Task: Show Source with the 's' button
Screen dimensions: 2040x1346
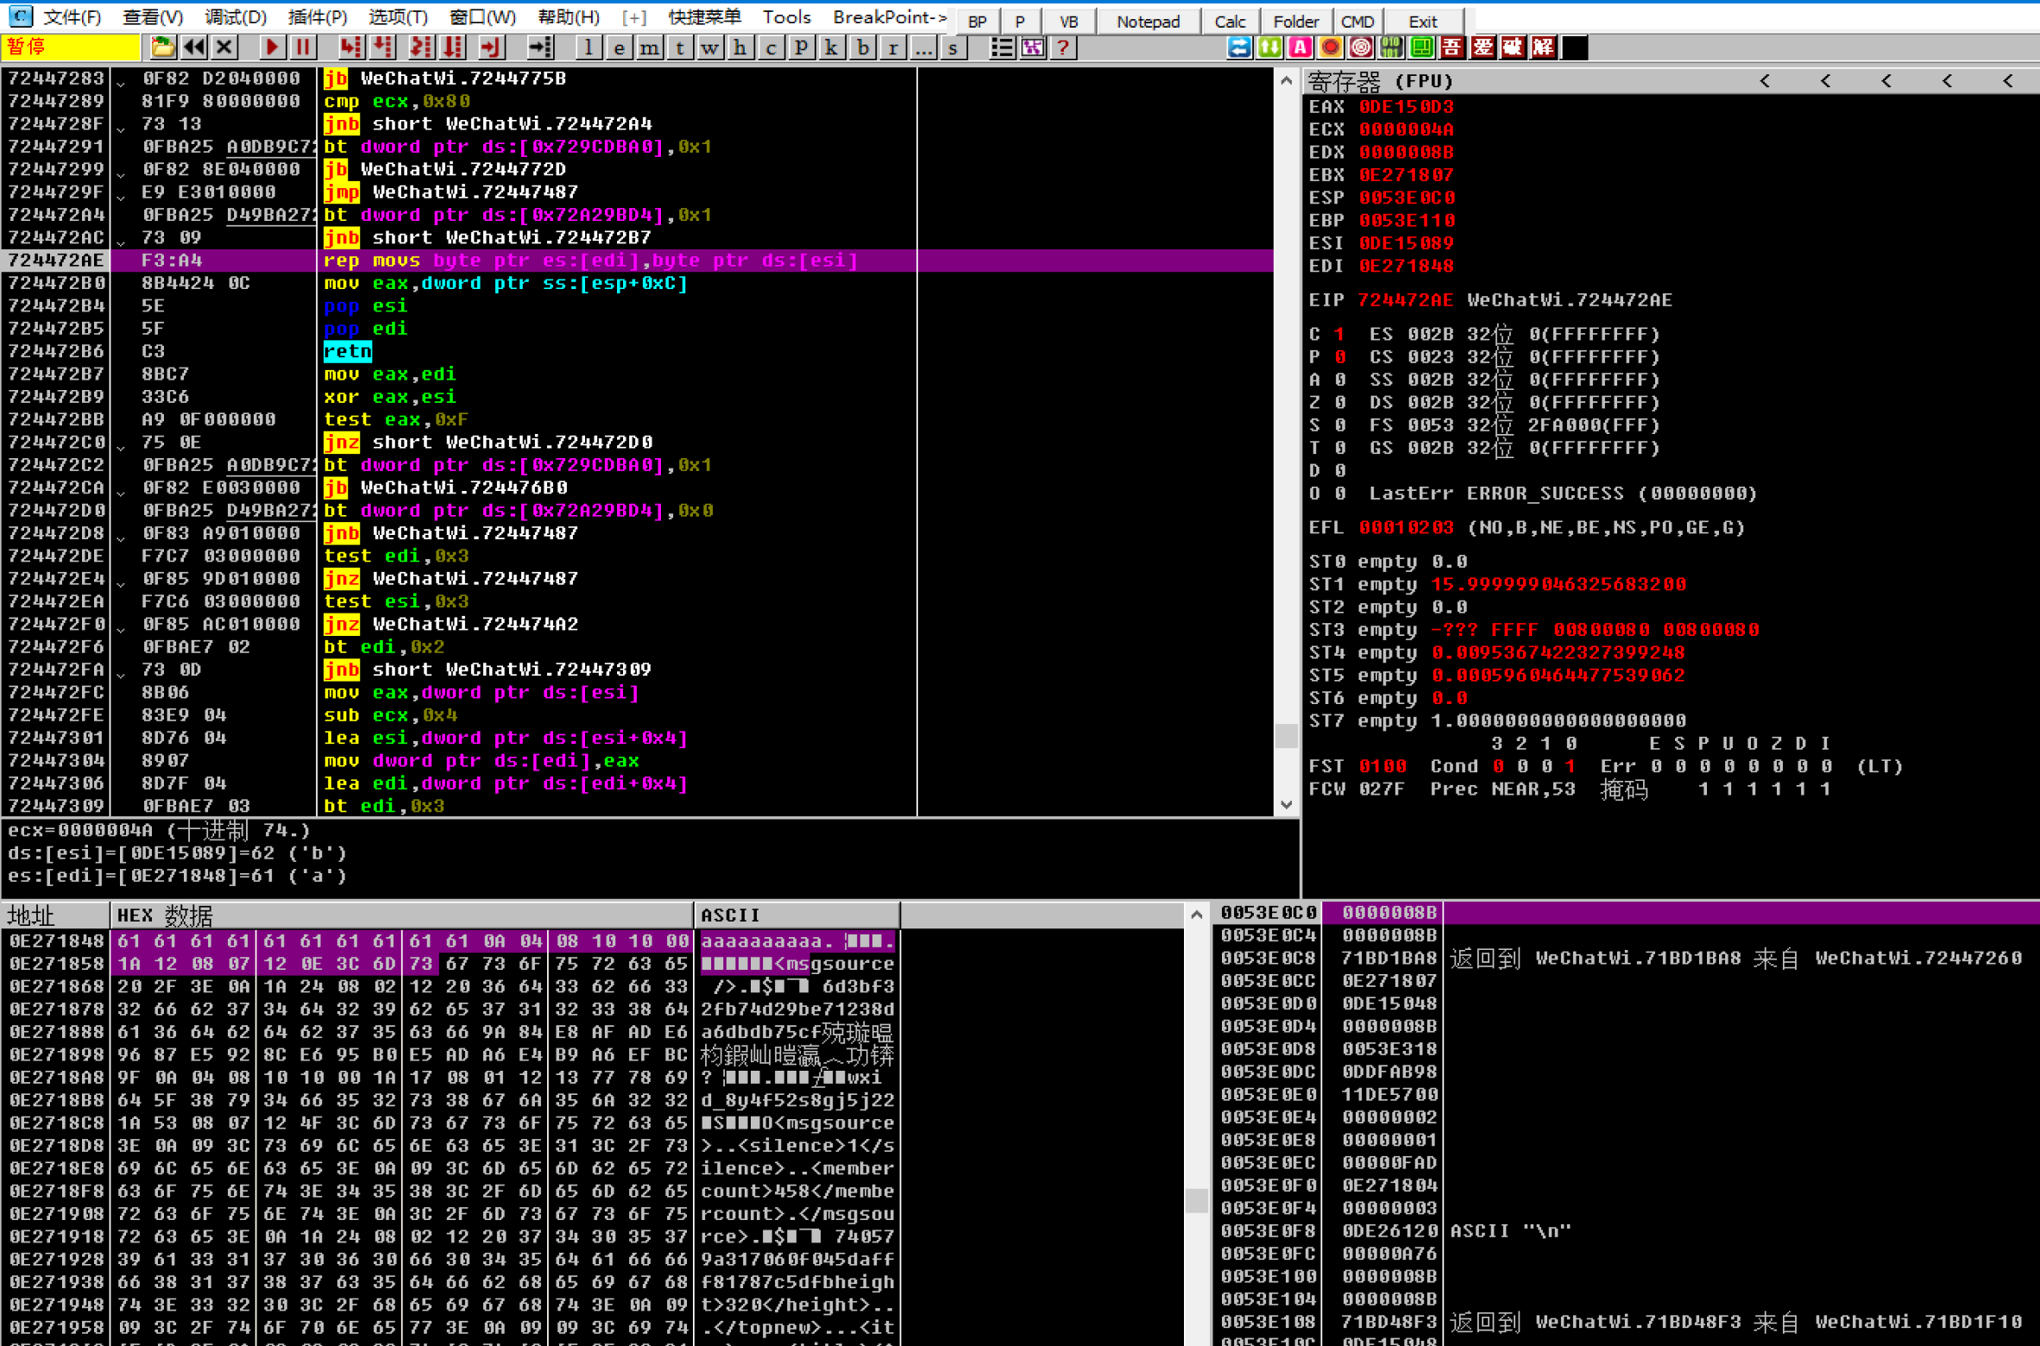Action: pyautogui.click(x=953, y=47)
